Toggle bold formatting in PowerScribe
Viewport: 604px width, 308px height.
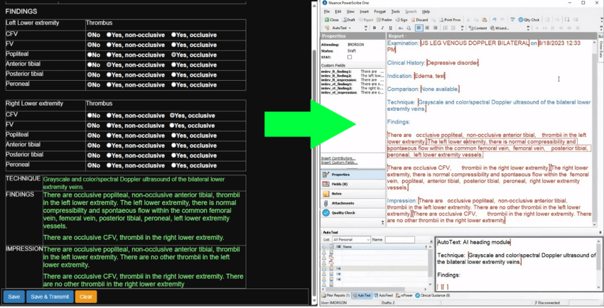374,28
